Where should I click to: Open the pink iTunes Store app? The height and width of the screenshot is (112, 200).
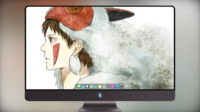click(112, 87)
